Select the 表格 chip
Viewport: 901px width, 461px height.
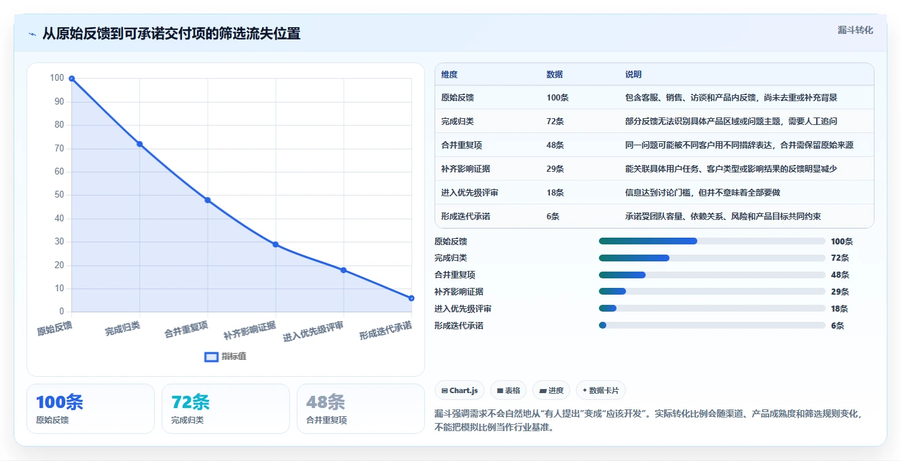[509, 390]
